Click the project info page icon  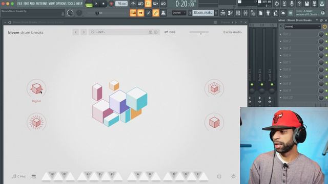[x=260, y=13]
